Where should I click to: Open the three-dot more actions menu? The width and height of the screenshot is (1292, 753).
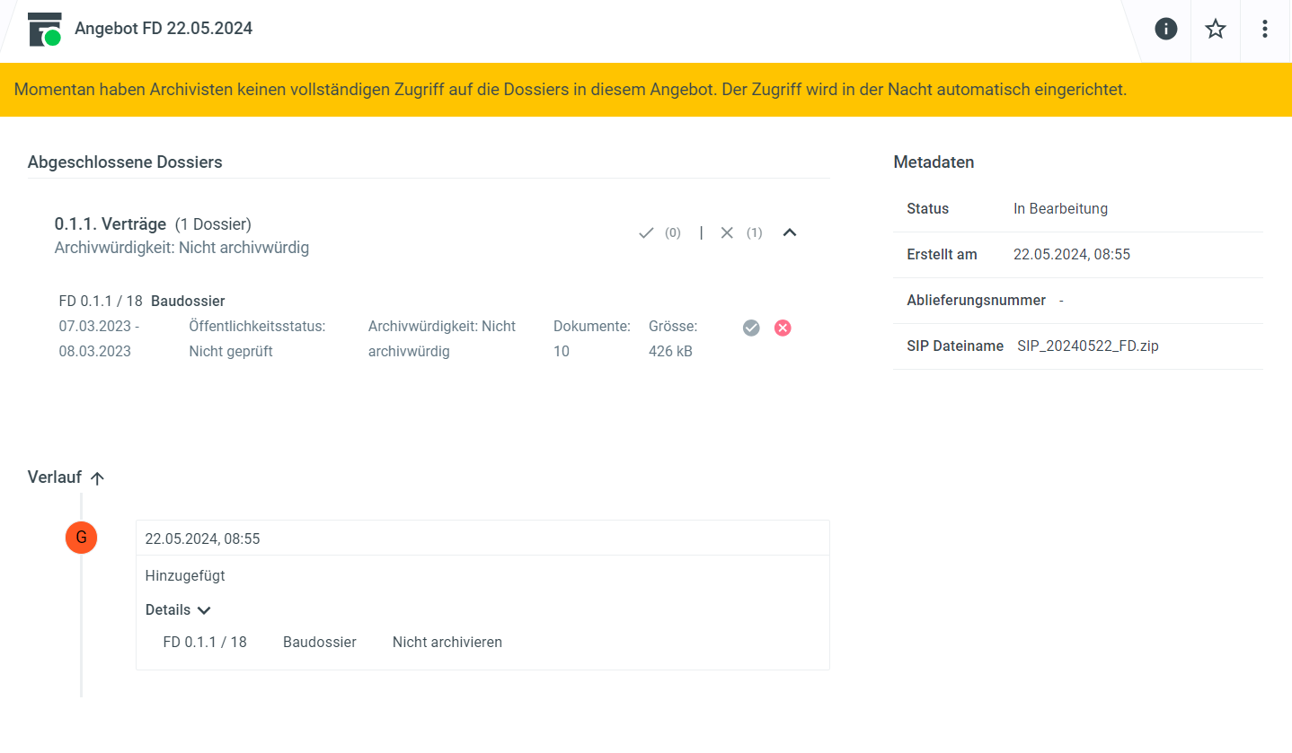point(1264,29)
